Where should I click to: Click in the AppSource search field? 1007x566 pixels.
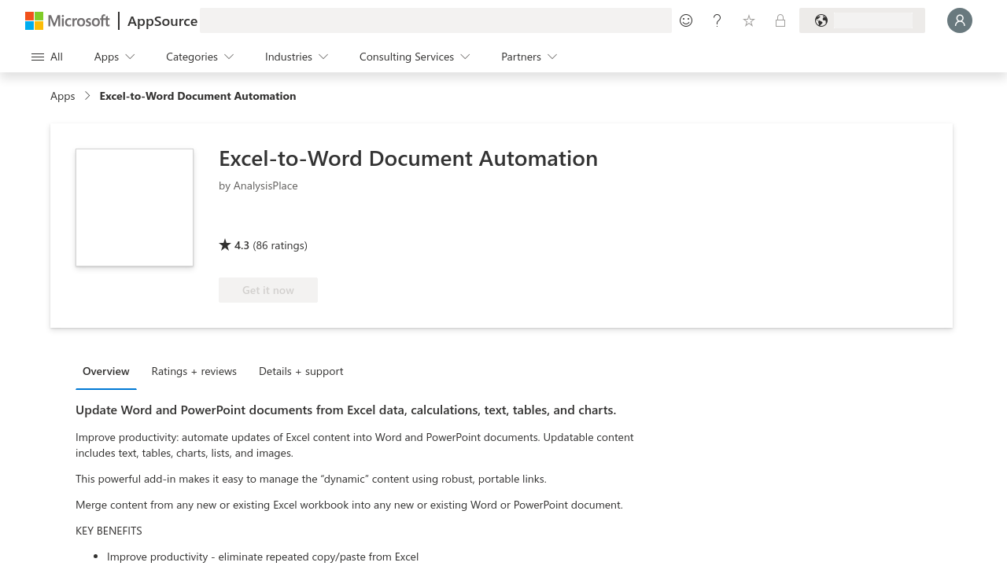pos(435,20)
